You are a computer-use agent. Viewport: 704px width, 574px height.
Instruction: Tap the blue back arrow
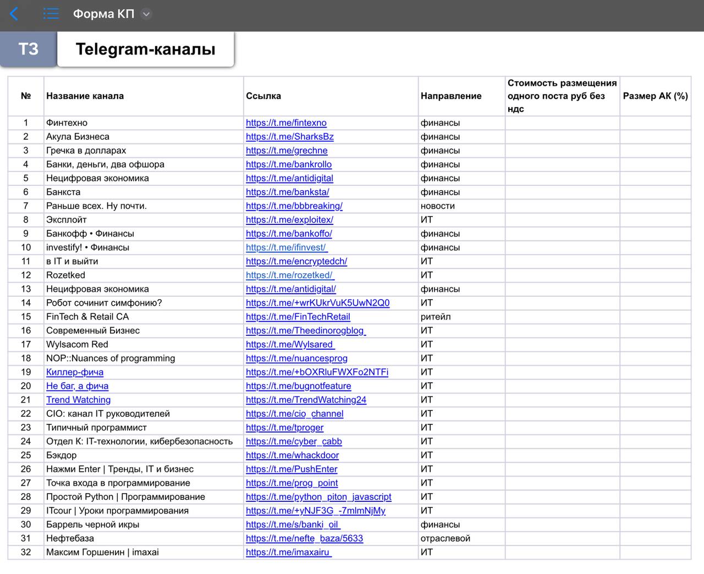pyautogui.click(x=14, y=14)
